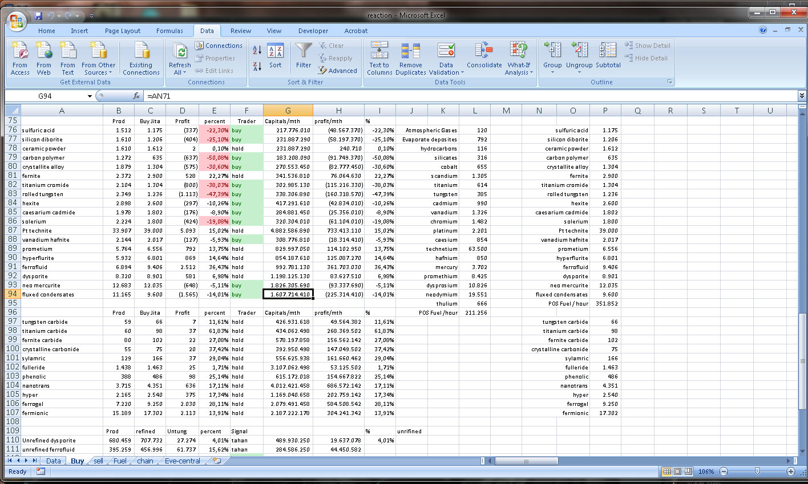Select the cell reading Atmospheric Gases
Screen dimensions: 808x484
click(x=431, y=130)
